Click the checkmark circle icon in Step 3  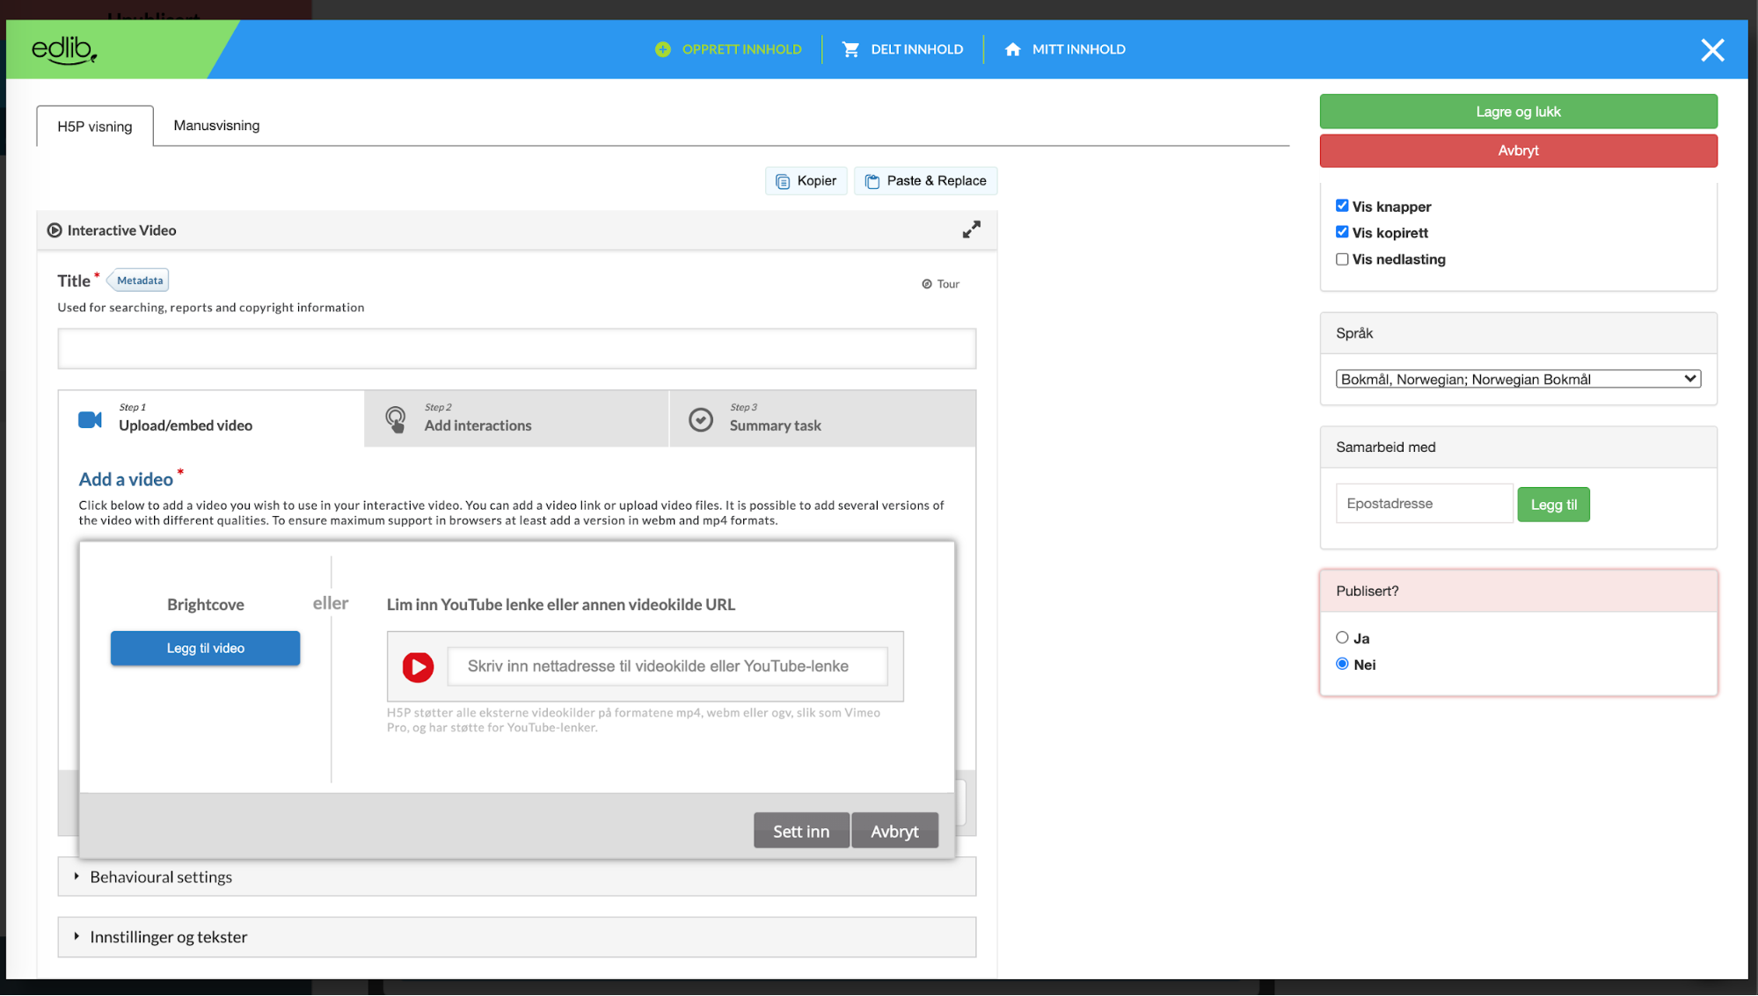(701, 419)
